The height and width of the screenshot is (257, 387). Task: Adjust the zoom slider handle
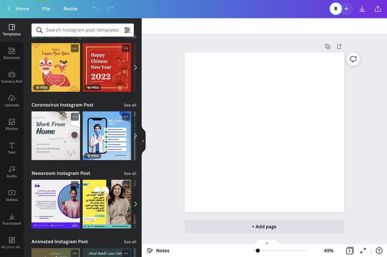pos(258,251)
